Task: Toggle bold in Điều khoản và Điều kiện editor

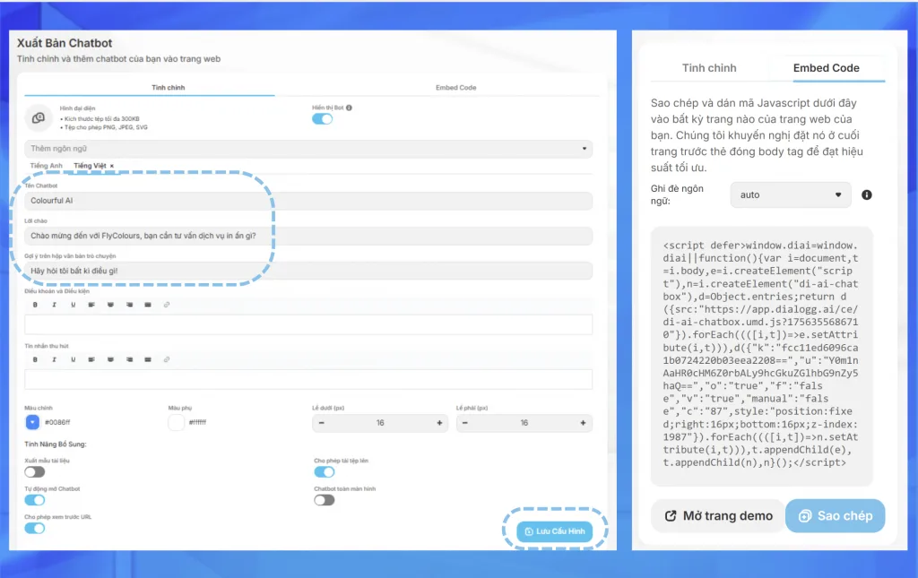Action: [x=35, y=305]
